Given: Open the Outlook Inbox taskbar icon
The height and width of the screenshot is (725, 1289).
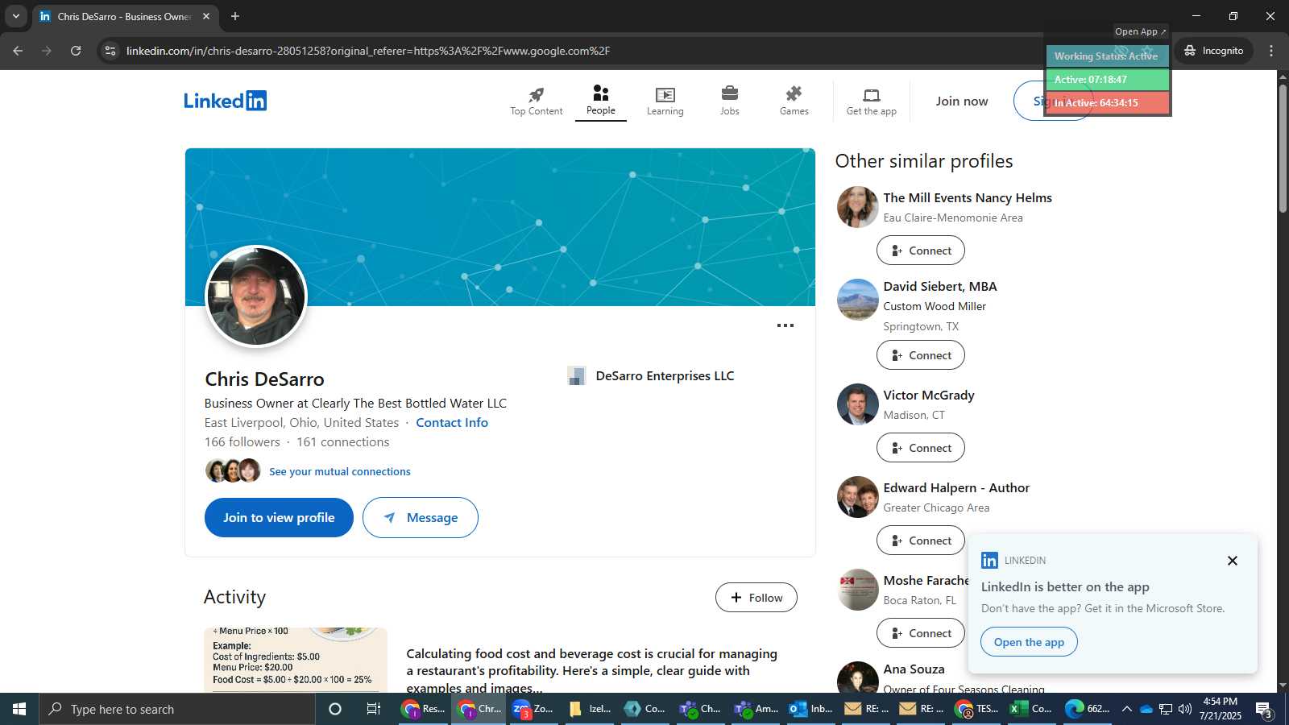Looking at the screenshot, I should (x=810, y=709).
